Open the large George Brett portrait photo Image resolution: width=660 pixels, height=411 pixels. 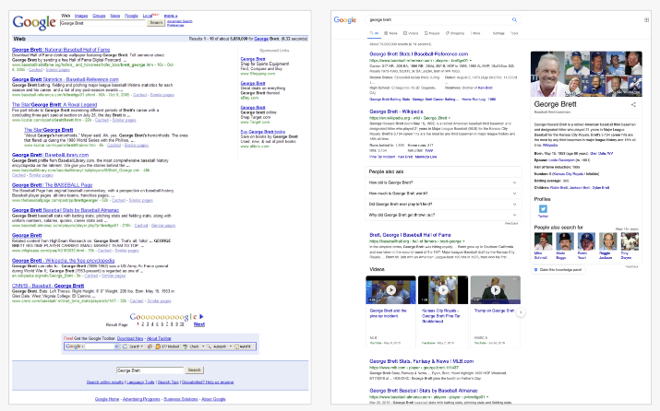click(x=547, y=74)
